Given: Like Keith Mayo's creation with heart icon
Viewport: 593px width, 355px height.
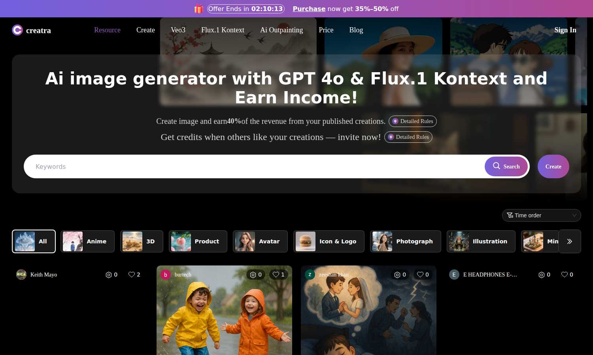Looking at the screenshot, I should 132,275.
